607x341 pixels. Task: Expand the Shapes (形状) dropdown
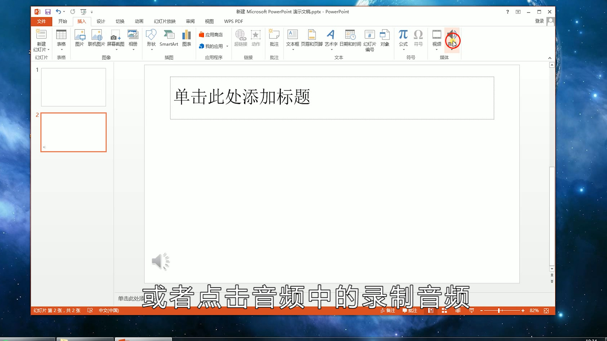coord(151,49)
